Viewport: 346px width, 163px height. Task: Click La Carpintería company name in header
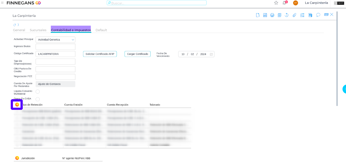tap(316, 3)
